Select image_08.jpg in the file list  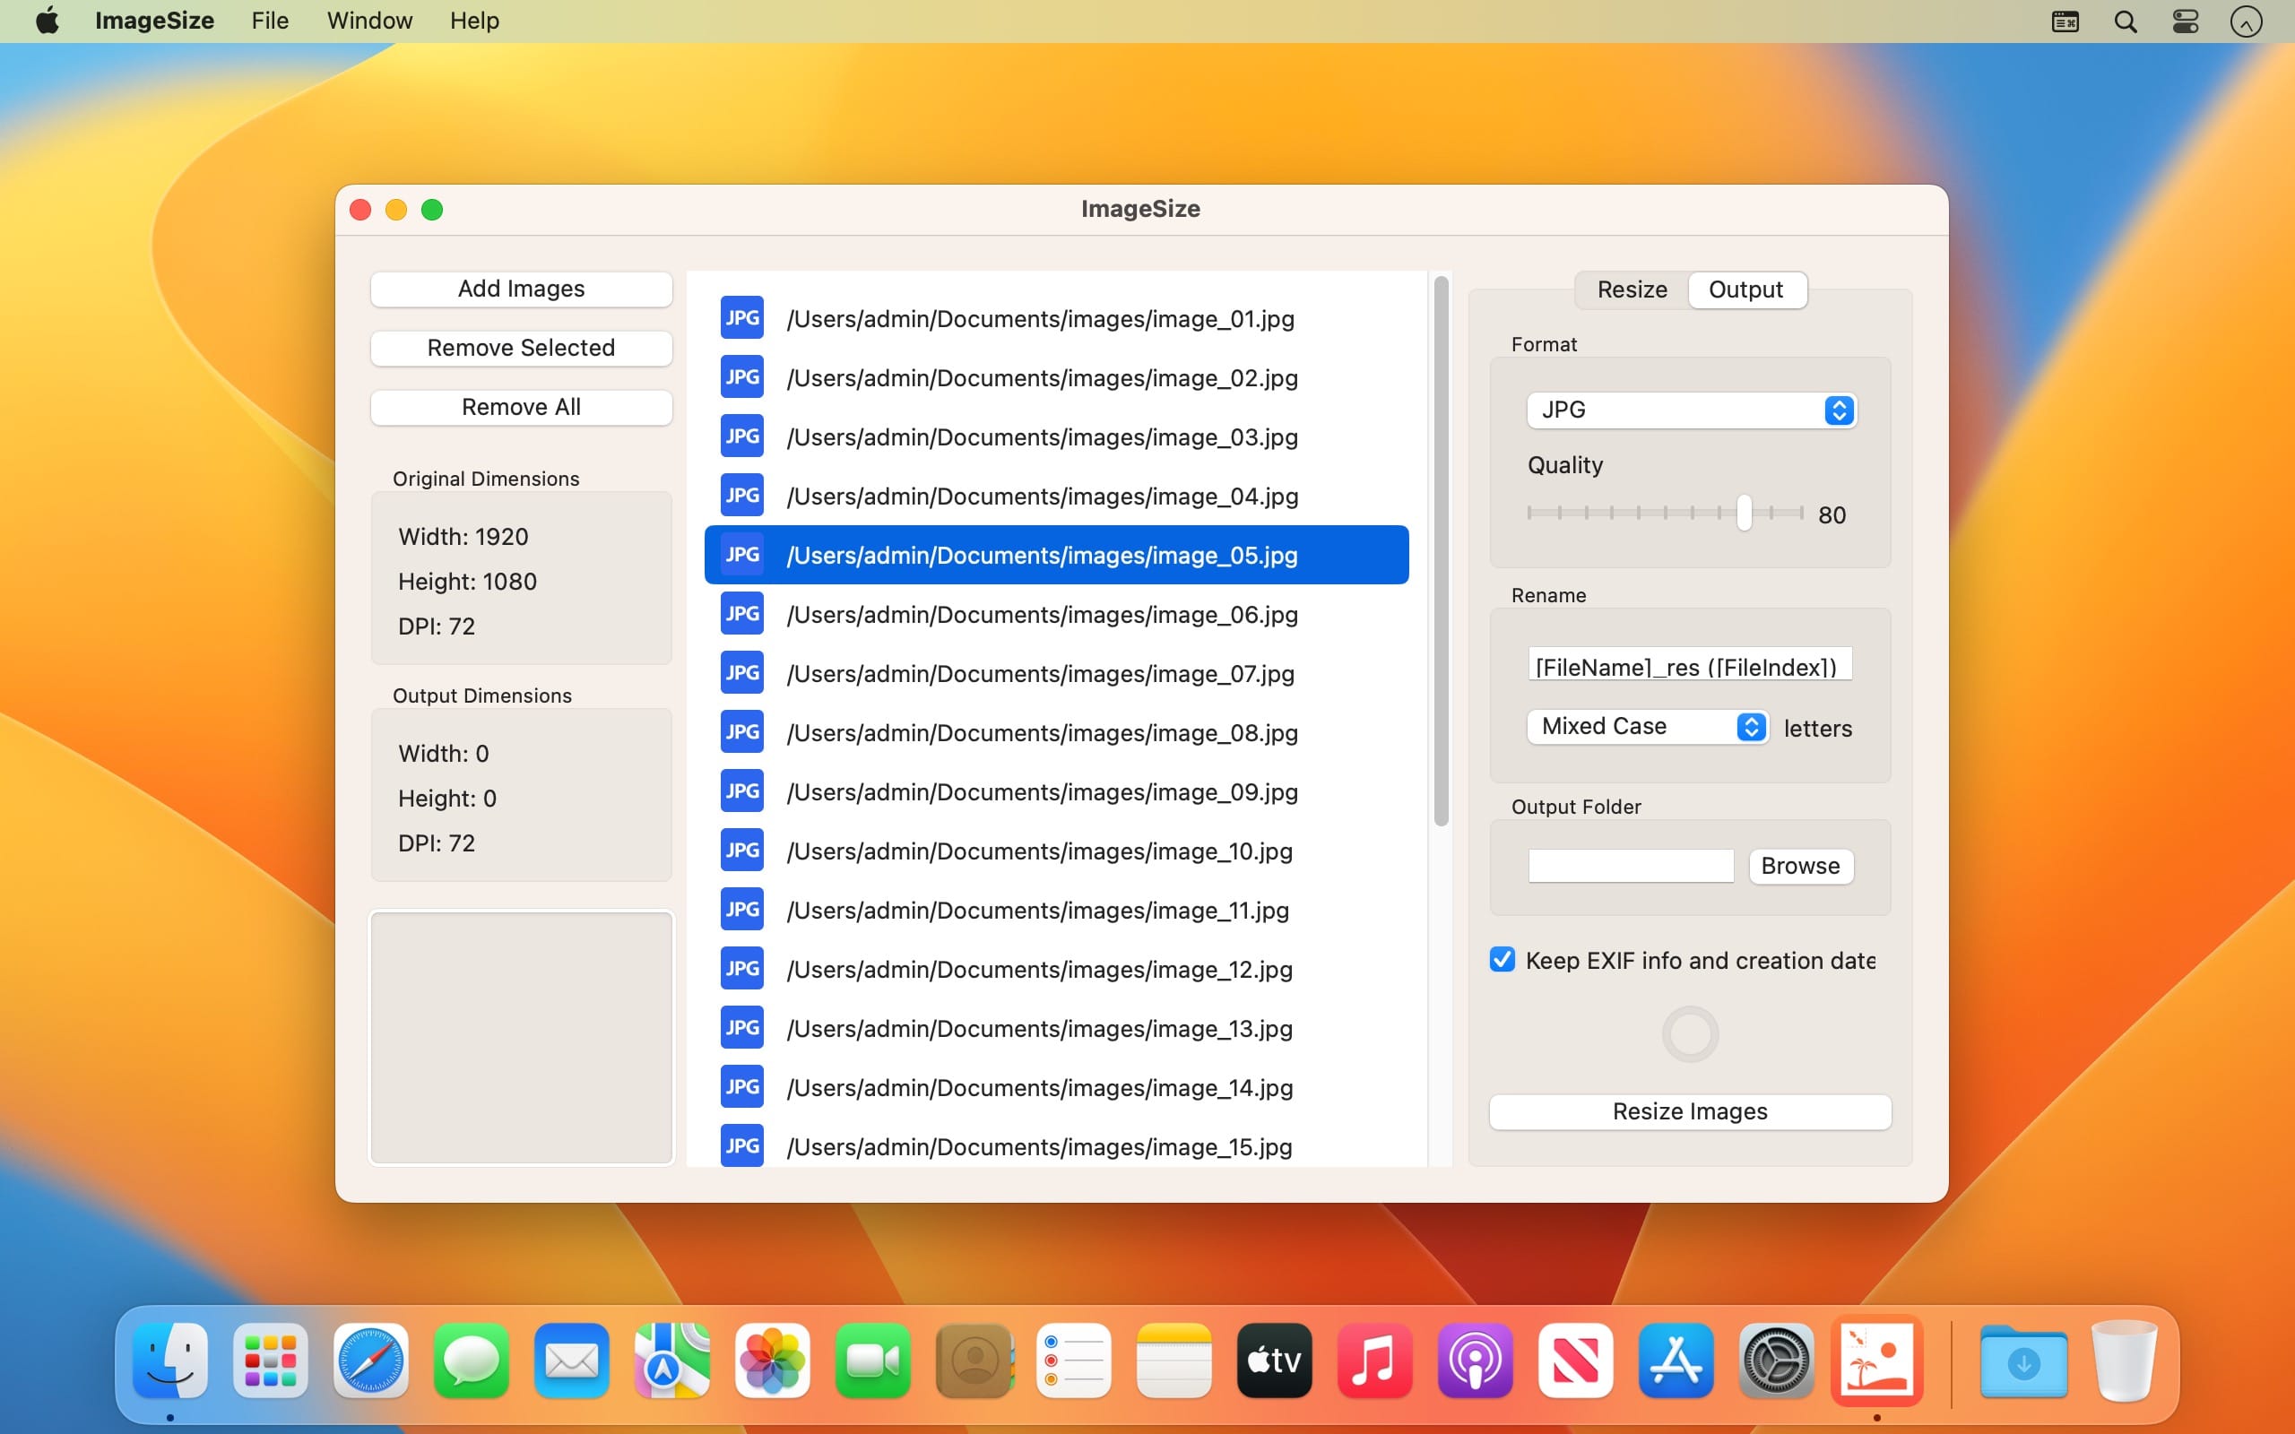pos(1056,732)
